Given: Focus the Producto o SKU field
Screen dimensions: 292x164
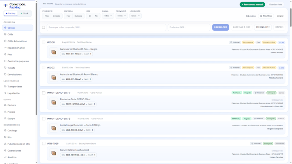Looking at the screenshot, I should 189,27.
